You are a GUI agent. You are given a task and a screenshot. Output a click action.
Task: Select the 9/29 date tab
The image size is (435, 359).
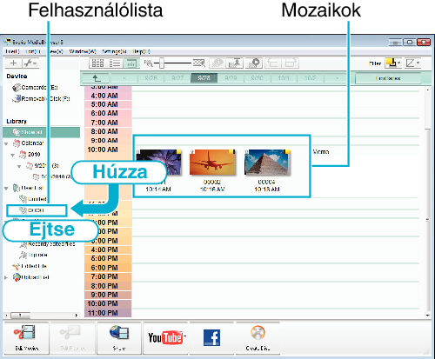point(231,78)
